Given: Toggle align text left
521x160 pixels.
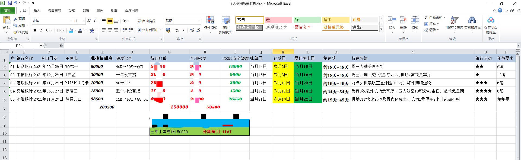Looking at the screenshot, I should pos(104,30).
